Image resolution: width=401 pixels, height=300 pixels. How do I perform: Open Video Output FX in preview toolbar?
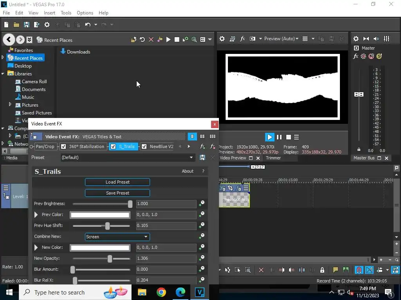coord(242,39)
